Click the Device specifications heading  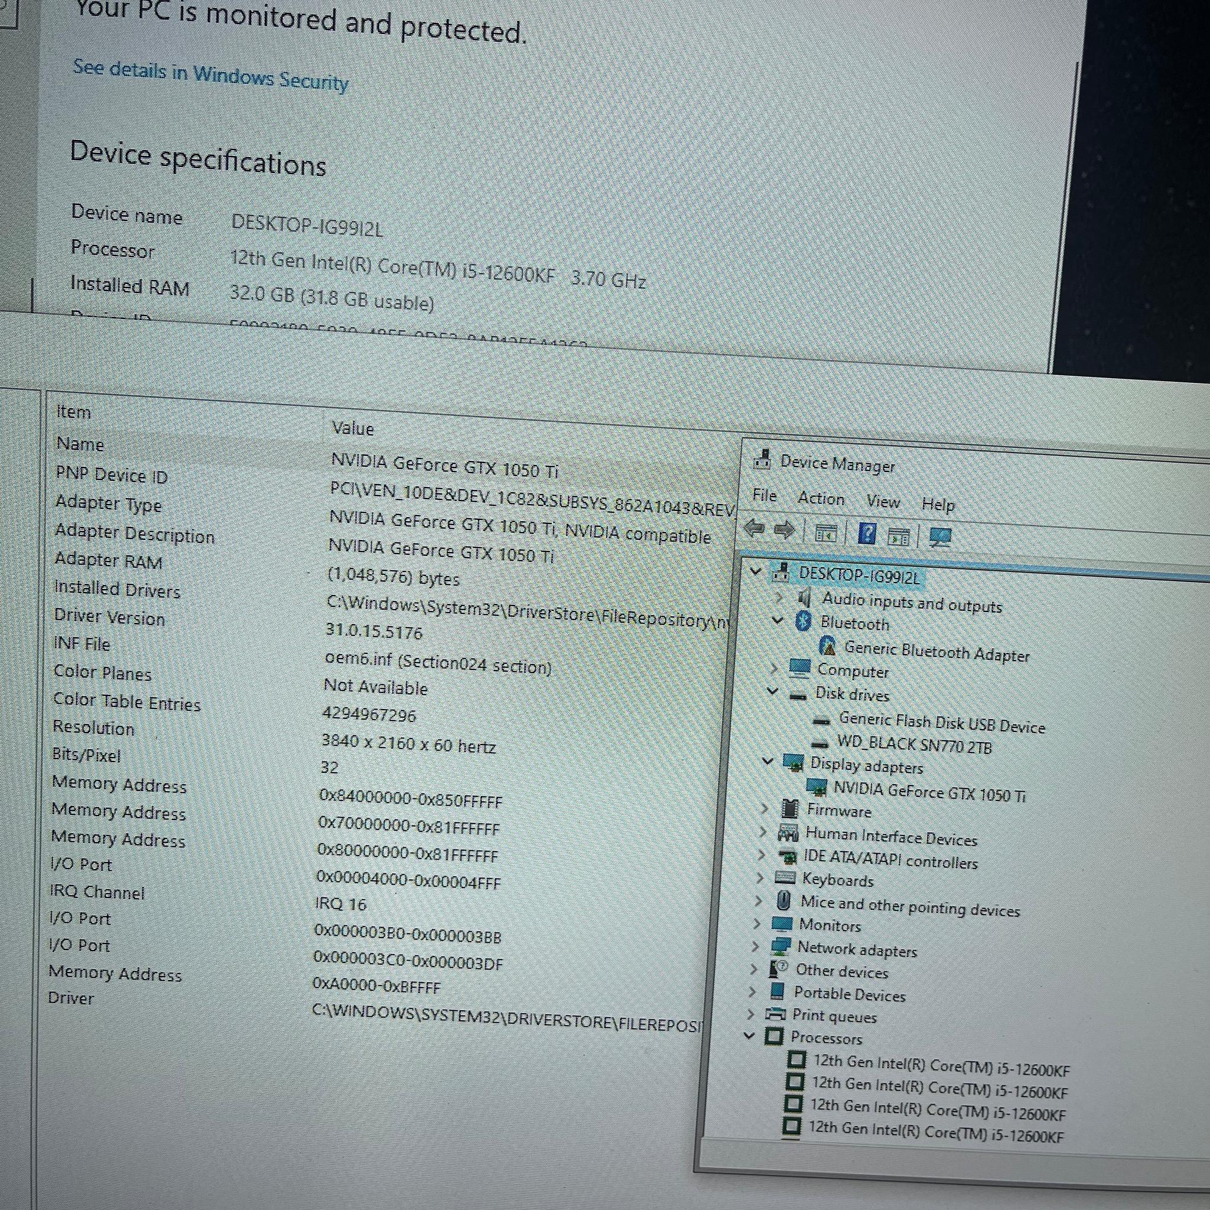coord(198,158)
